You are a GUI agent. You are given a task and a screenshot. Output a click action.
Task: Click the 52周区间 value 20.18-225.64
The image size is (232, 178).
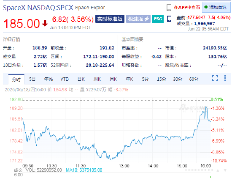tap(100, 65)
